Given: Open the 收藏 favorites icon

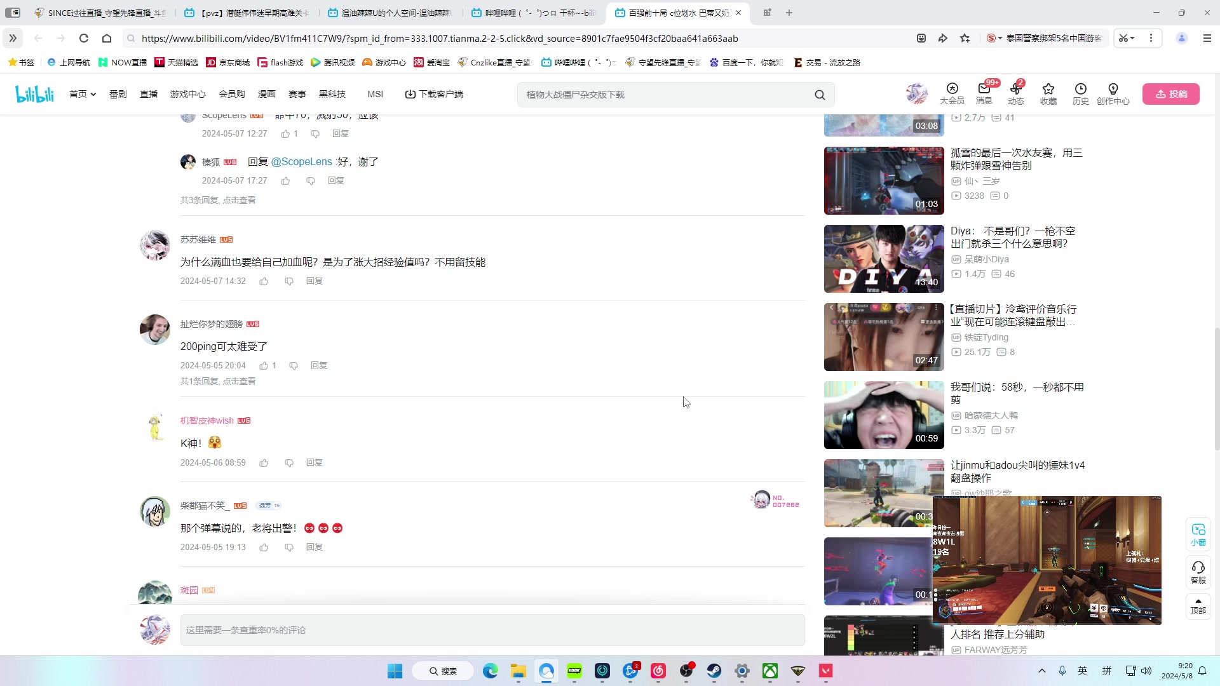Looking at the screenshot, I should click(x=1048, y=93).
